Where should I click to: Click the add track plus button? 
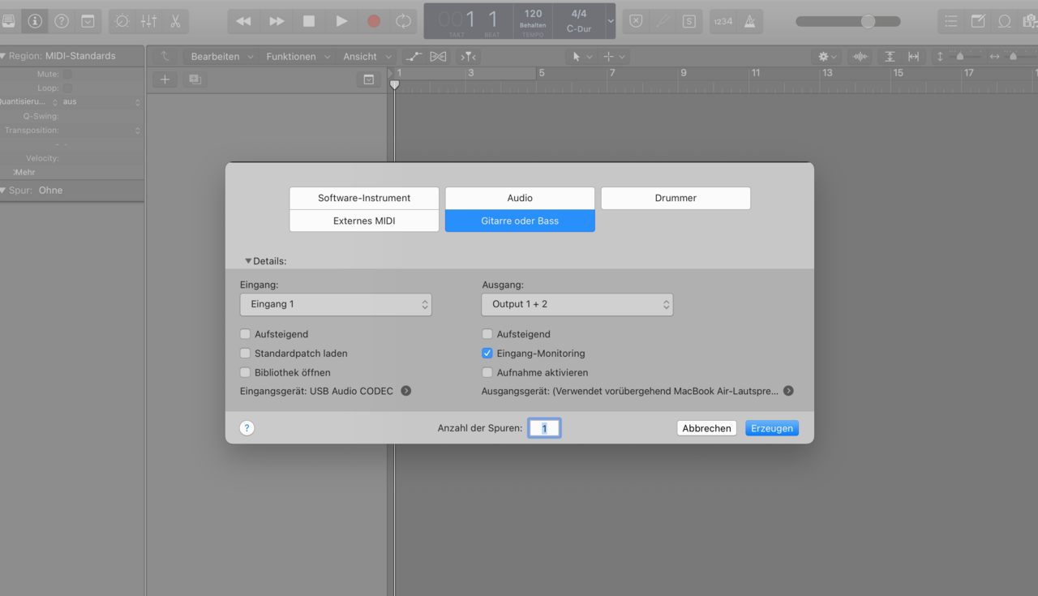pos(165,79)
